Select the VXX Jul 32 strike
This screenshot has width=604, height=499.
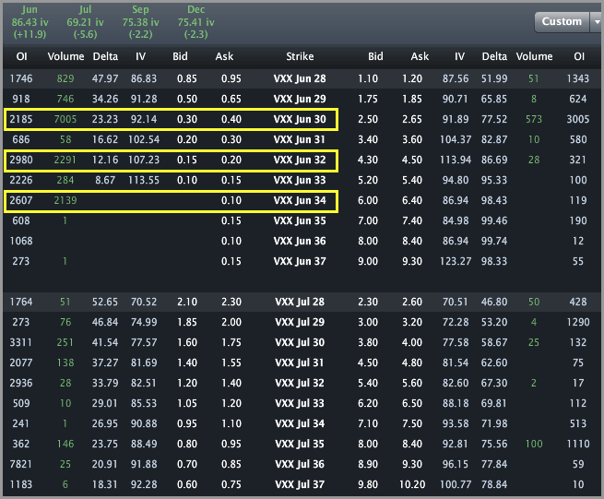(x=300, y=383)
